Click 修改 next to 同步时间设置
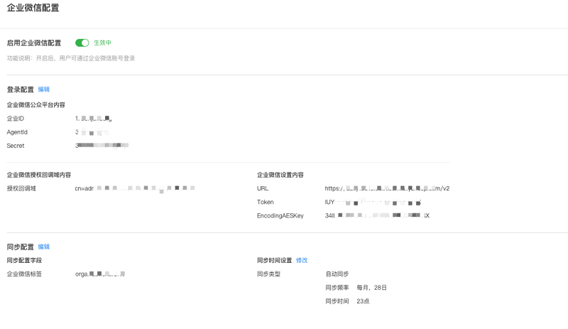The width and height of the screenshot is (568, 329). [302, 260]
